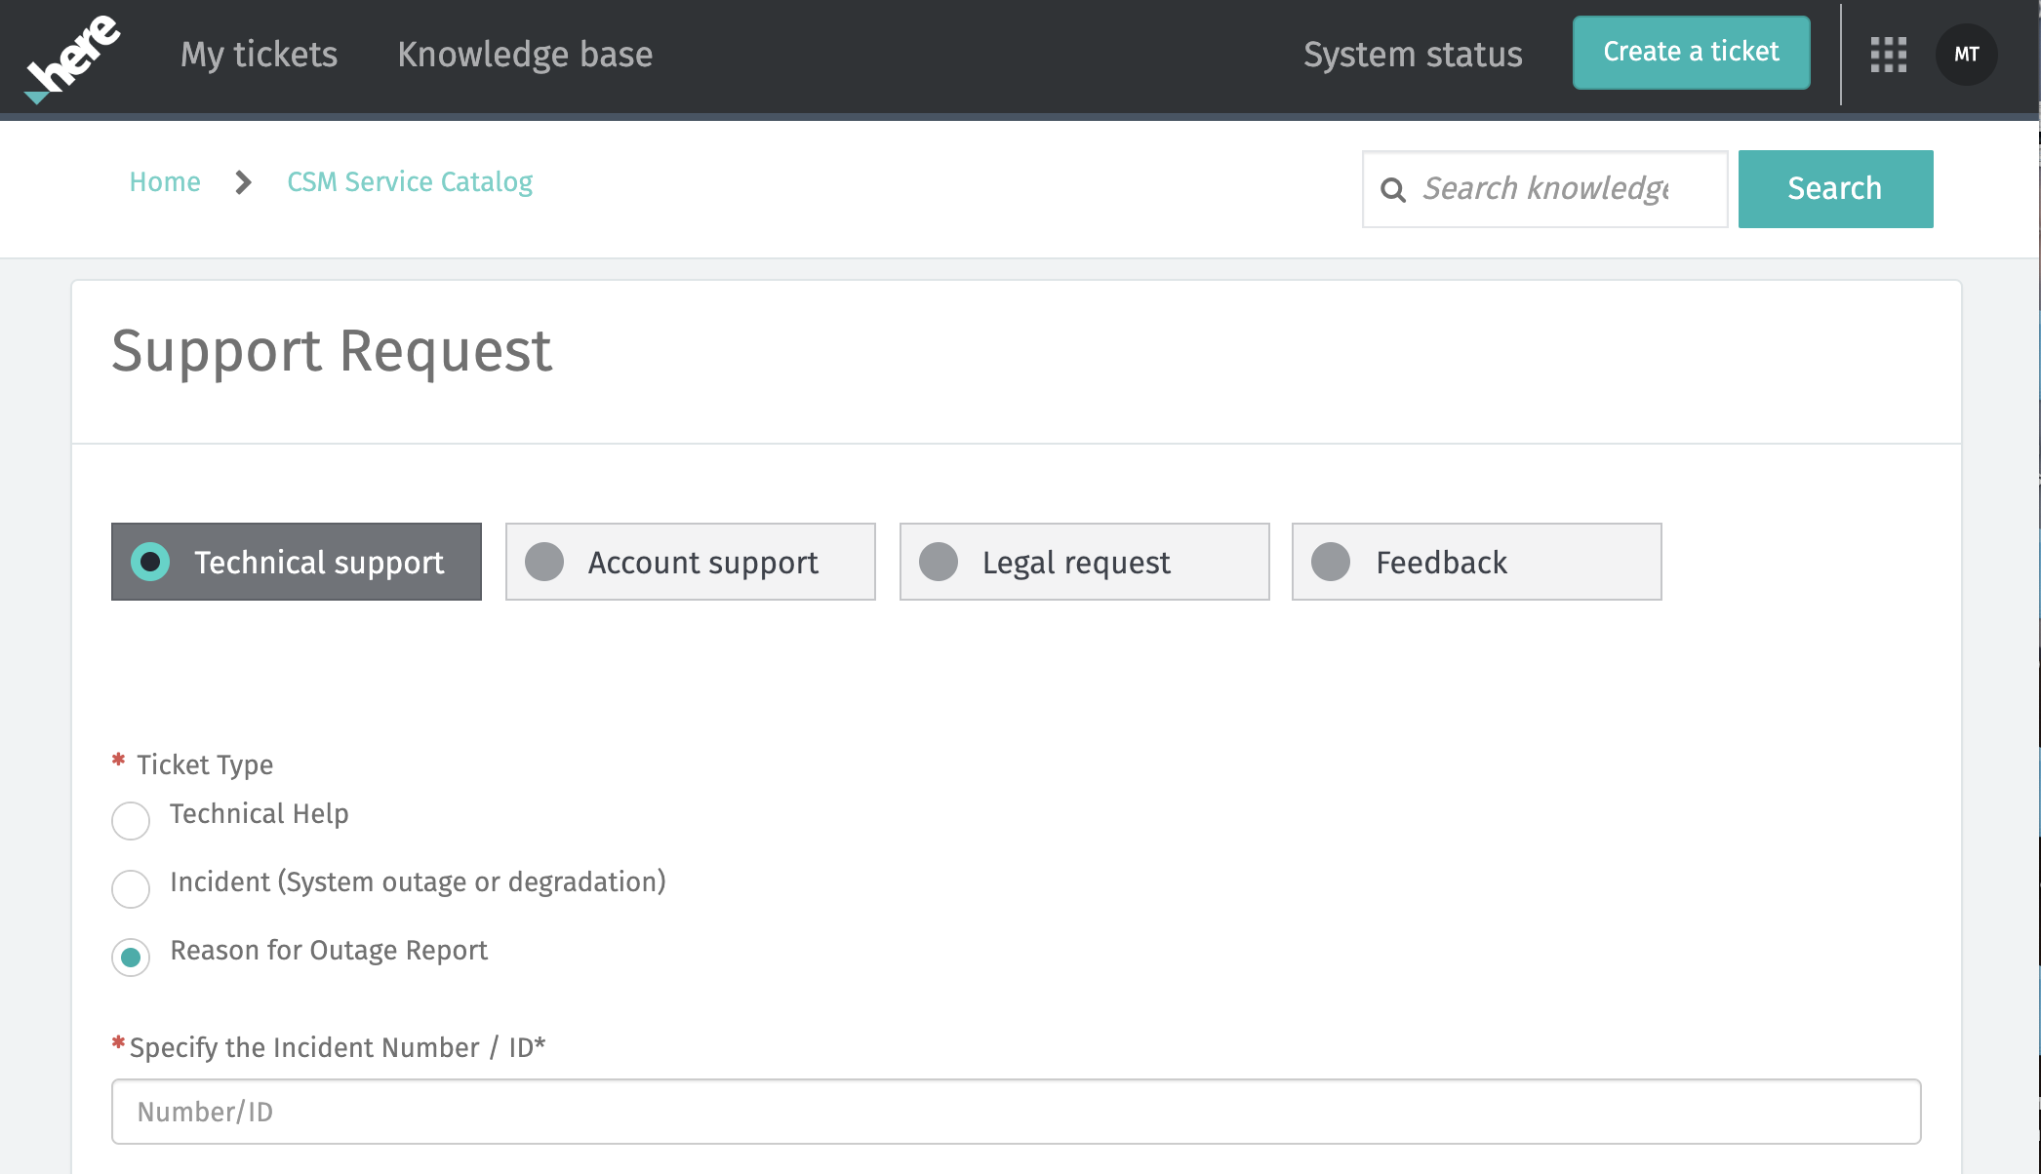Open My tickets
The image size is (2041, 1174).
click(259, 55)
